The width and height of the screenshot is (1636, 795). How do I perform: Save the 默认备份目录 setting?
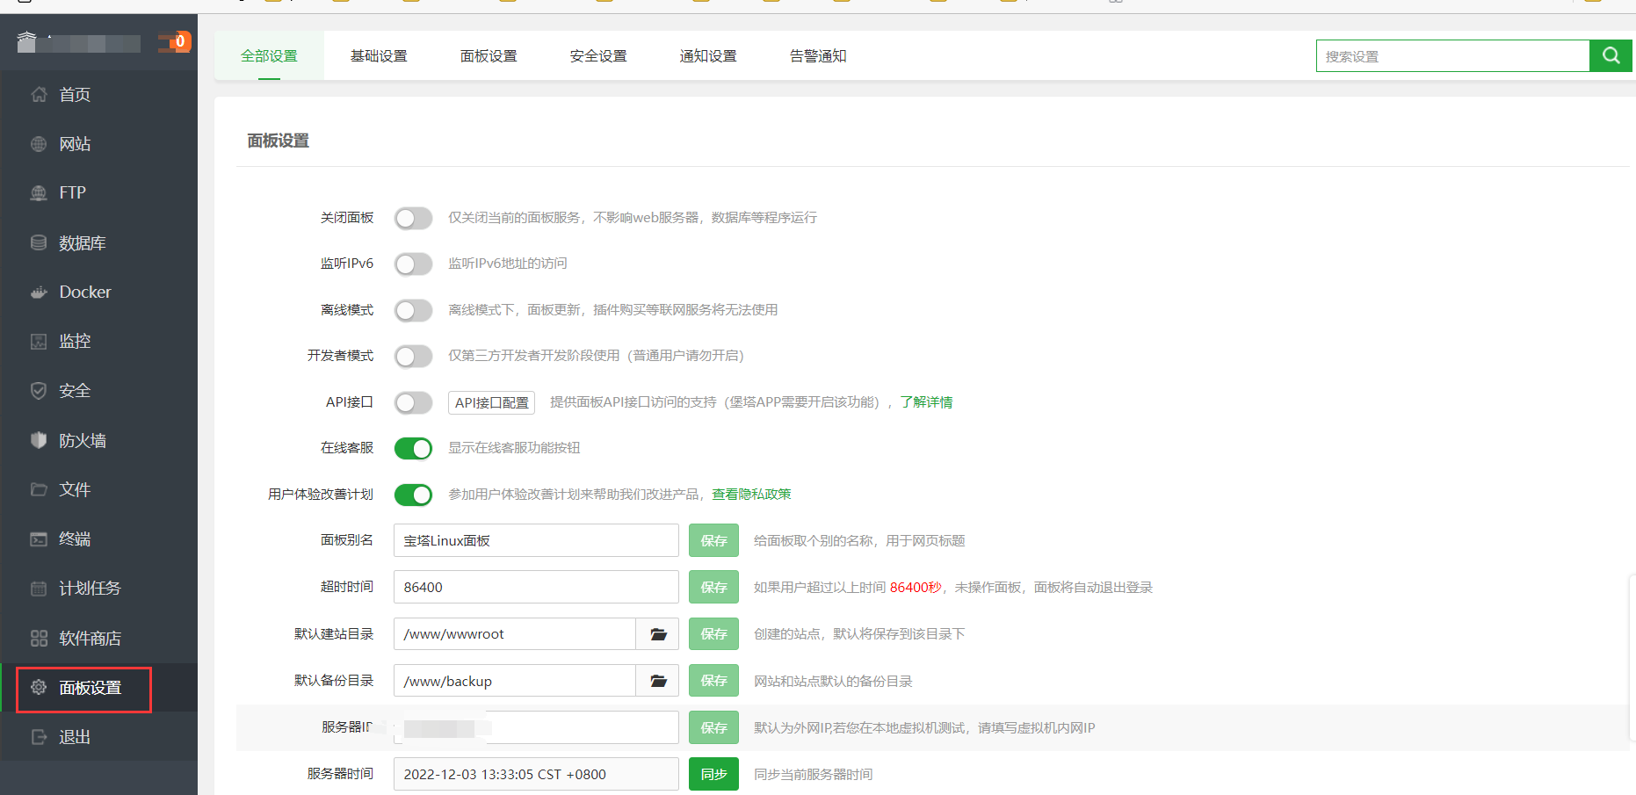713,681
